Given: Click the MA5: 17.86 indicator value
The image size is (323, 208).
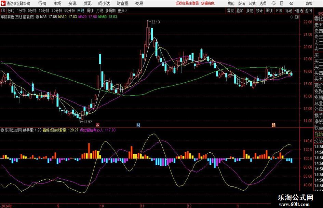Looking at the screenshot, I should 48,17.
